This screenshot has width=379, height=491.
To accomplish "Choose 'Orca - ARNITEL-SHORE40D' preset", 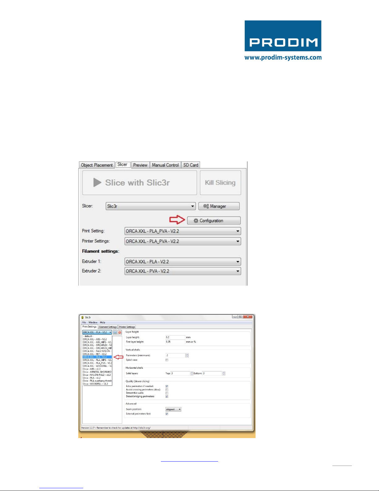I will click(x=97, y=372).
